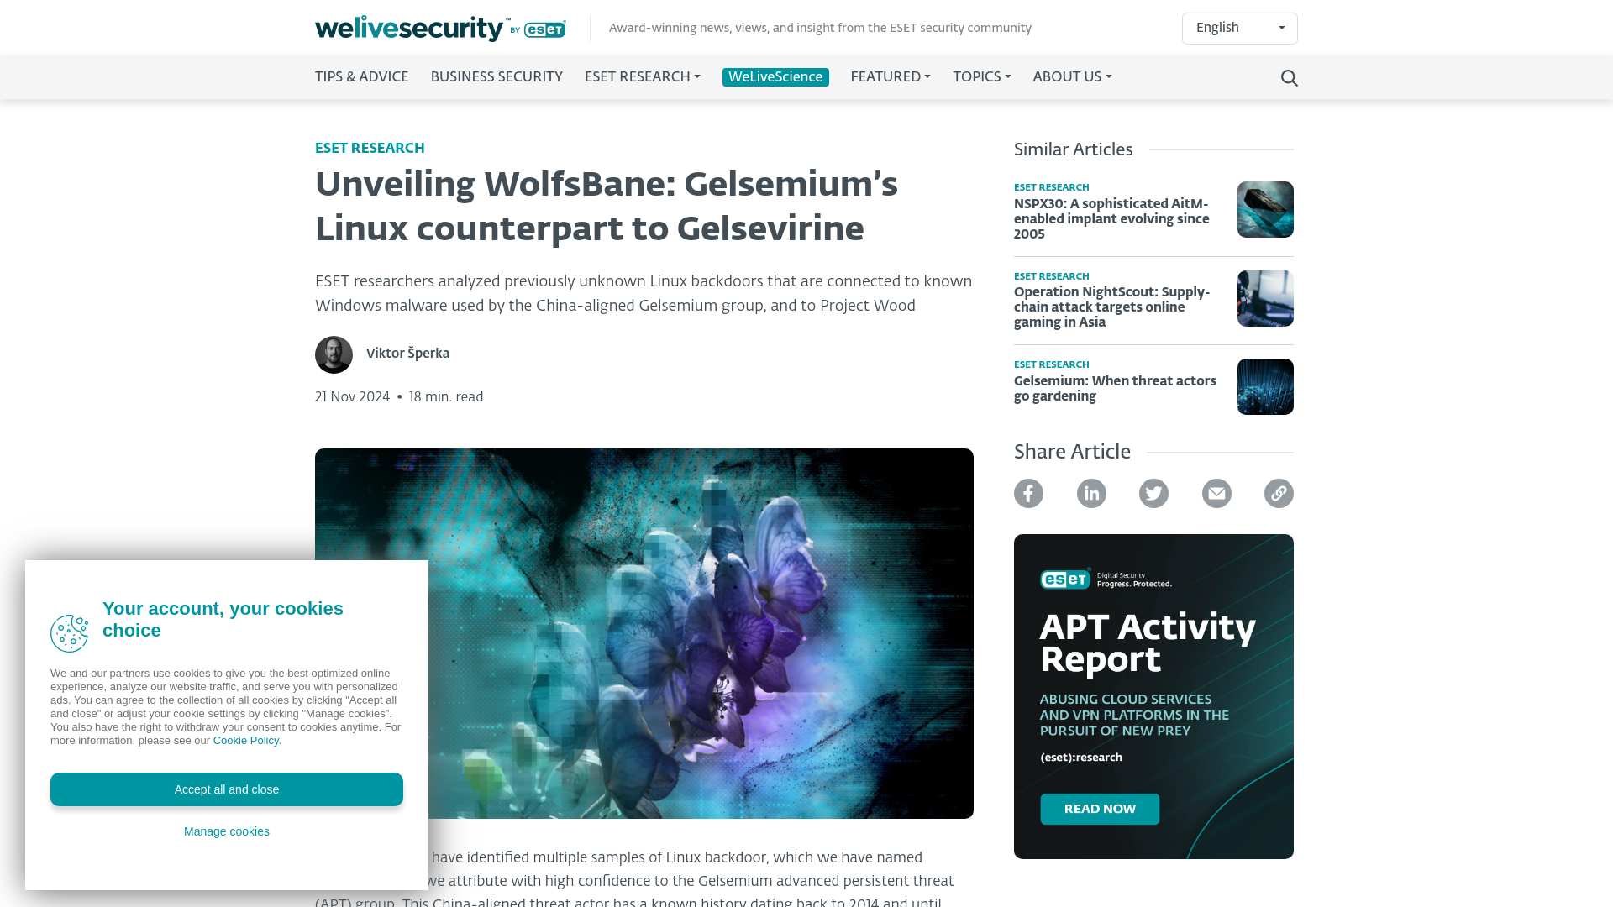Click the cookies settings icon
This screenshot has width=1613, height=907.
[69, 633]
